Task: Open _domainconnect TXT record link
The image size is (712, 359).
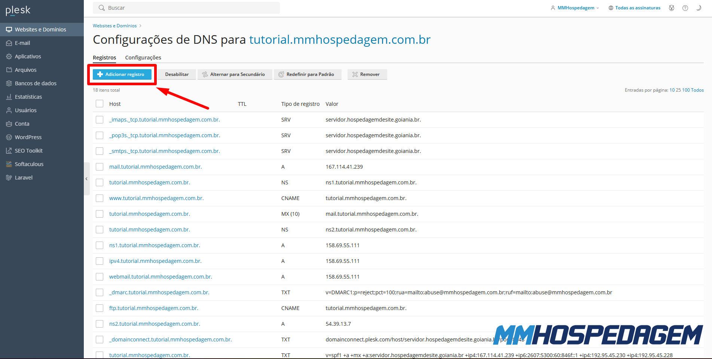Action: (x=171, y=340)
